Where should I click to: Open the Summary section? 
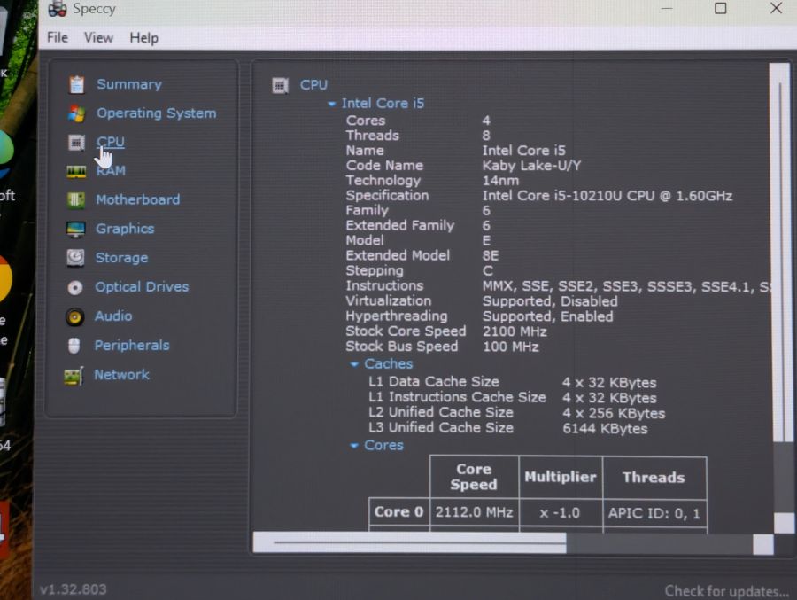pyautogui.click(x=129, y=84)
